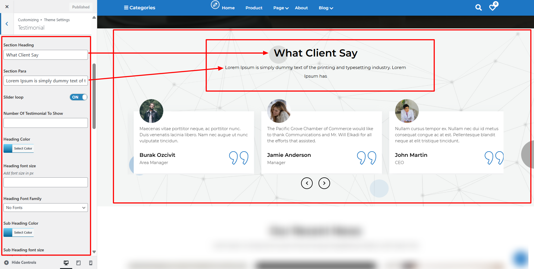Close the Customizer with the X icon
The width and height of the screenshot is (534, 269).
pyautogui.click(x=7, y=7)
